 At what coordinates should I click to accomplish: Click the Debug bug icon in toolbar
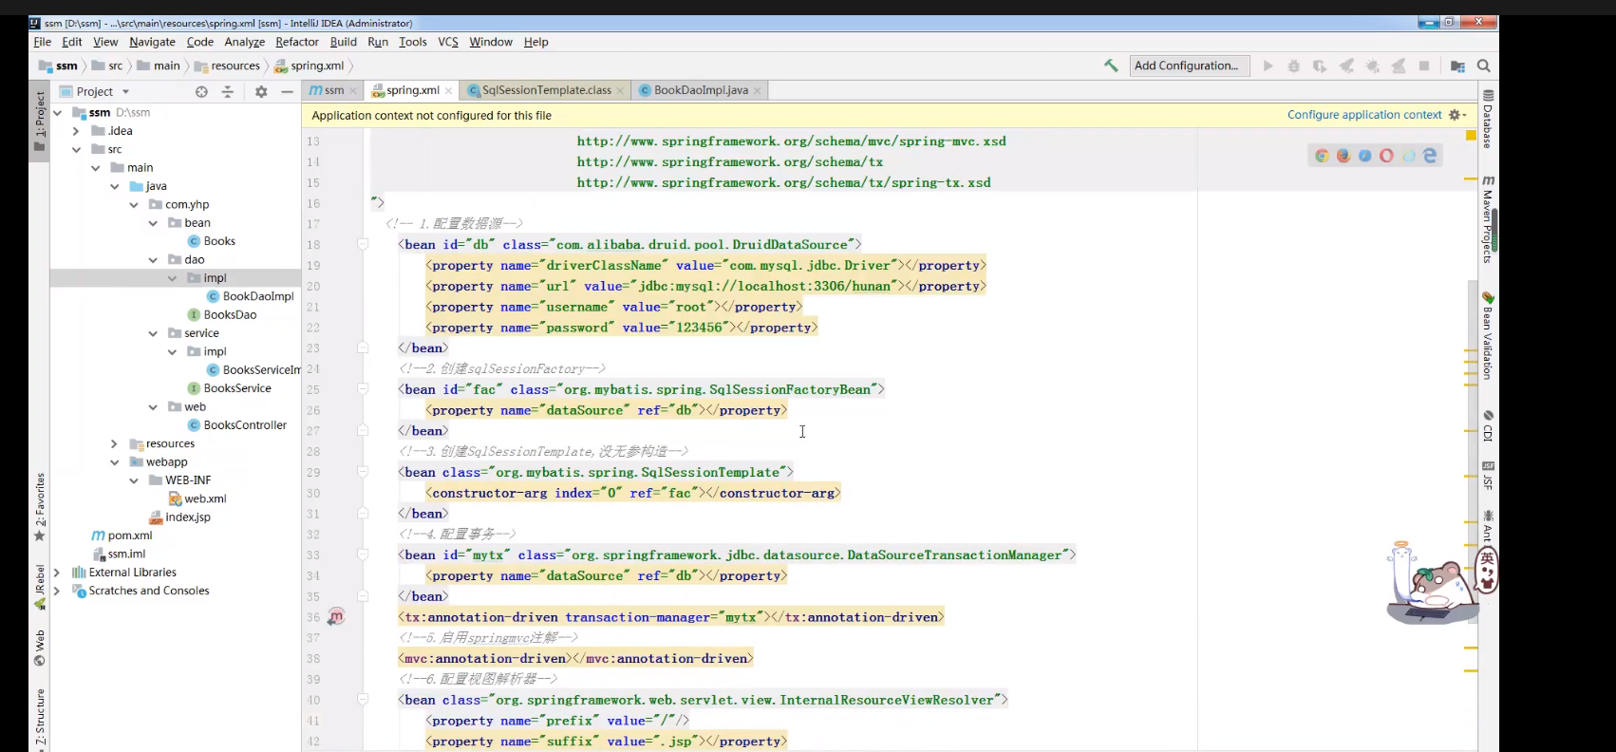[x=1293, y=66]
